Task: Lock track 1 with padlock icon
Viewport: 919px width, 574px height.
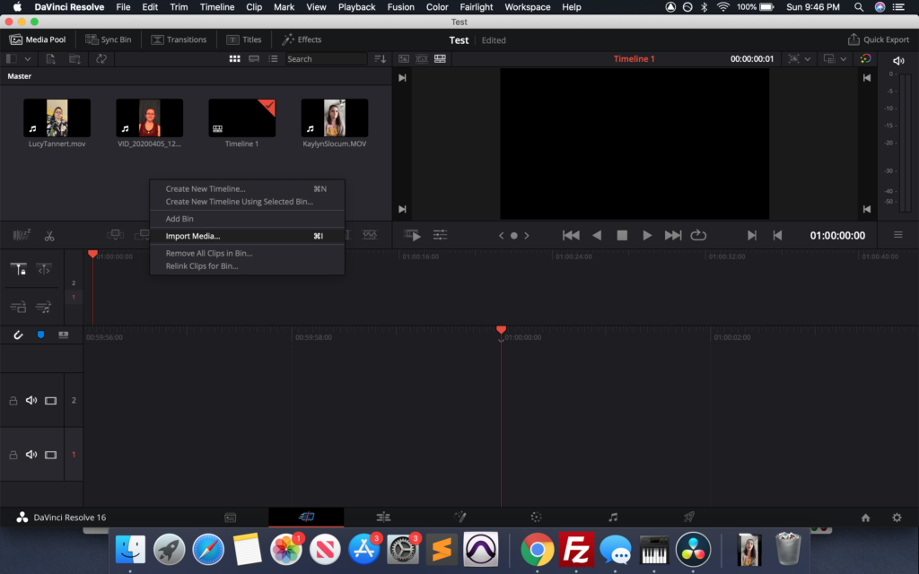Action: (x=13, y=455)
